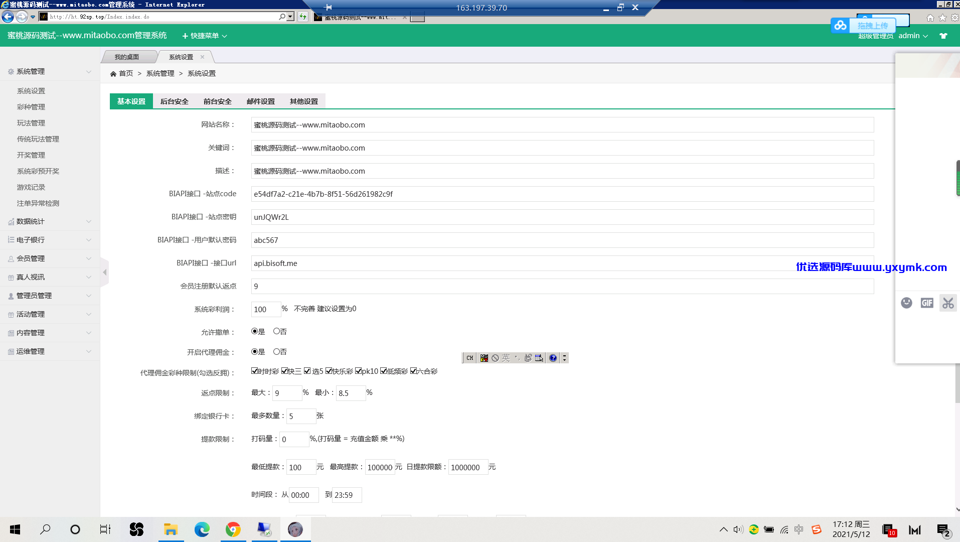Open File Explorer from taskbar

(171, 529)
